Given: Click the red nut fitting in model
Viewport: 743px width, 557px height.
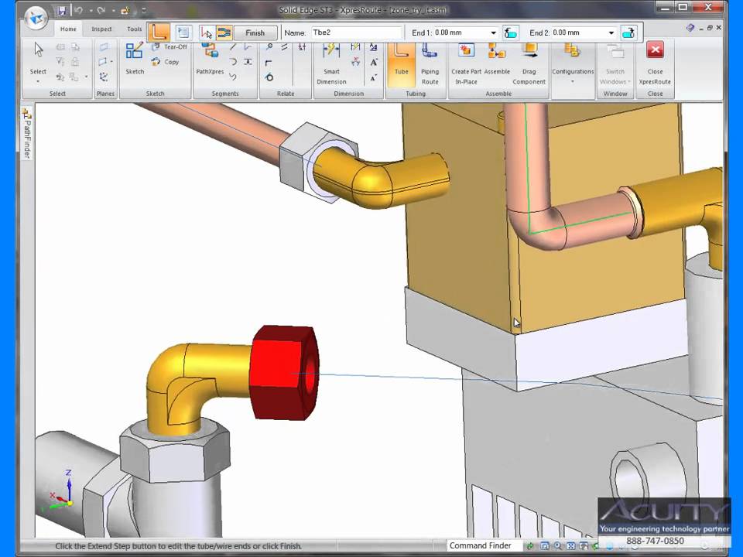Looking at the screenshot, I should (284, 372).
